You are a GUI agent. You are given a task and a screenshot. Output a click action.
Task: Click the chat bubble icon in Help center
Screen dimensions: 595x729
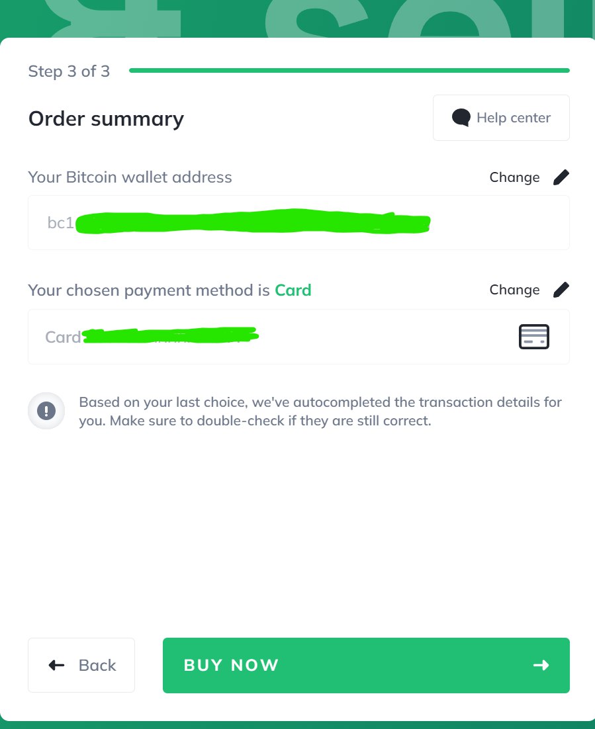click(461, 118)
